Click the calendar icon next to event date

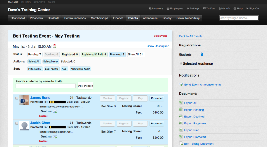tap(55, 46)
